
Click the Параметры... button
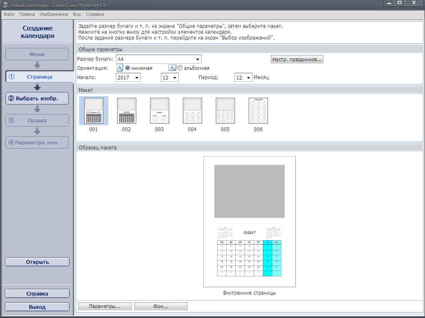click(105, 306)
